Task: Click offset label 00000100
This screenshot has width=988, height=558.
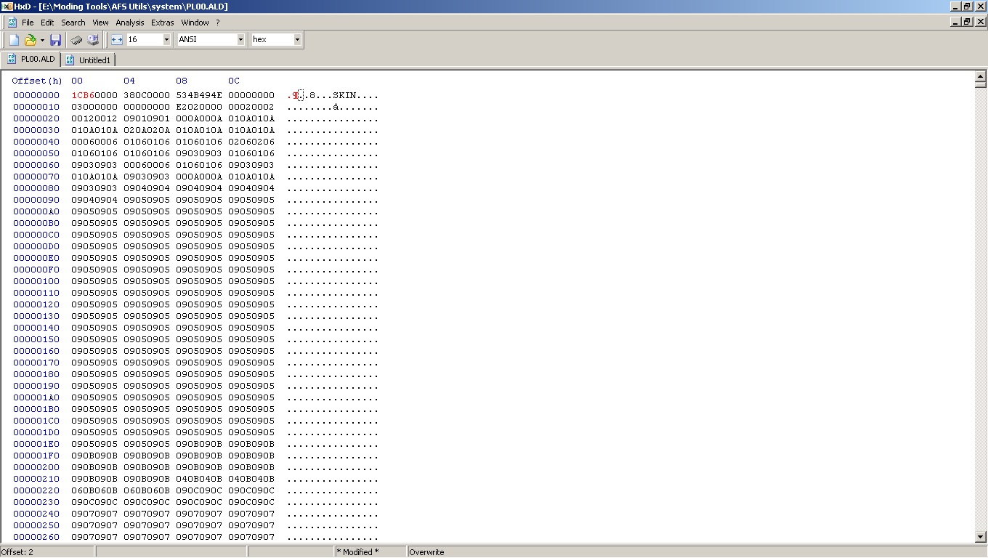Action: [36, 281]
